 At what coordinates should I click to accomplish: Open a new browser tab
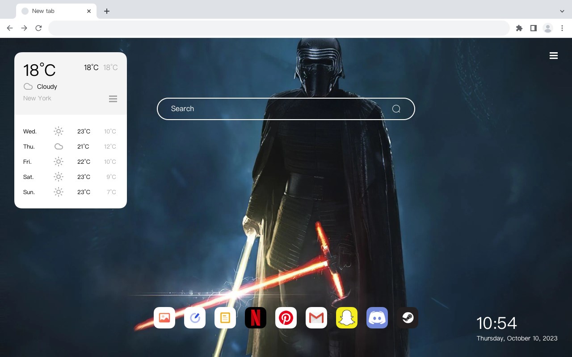tap(106, 11)
